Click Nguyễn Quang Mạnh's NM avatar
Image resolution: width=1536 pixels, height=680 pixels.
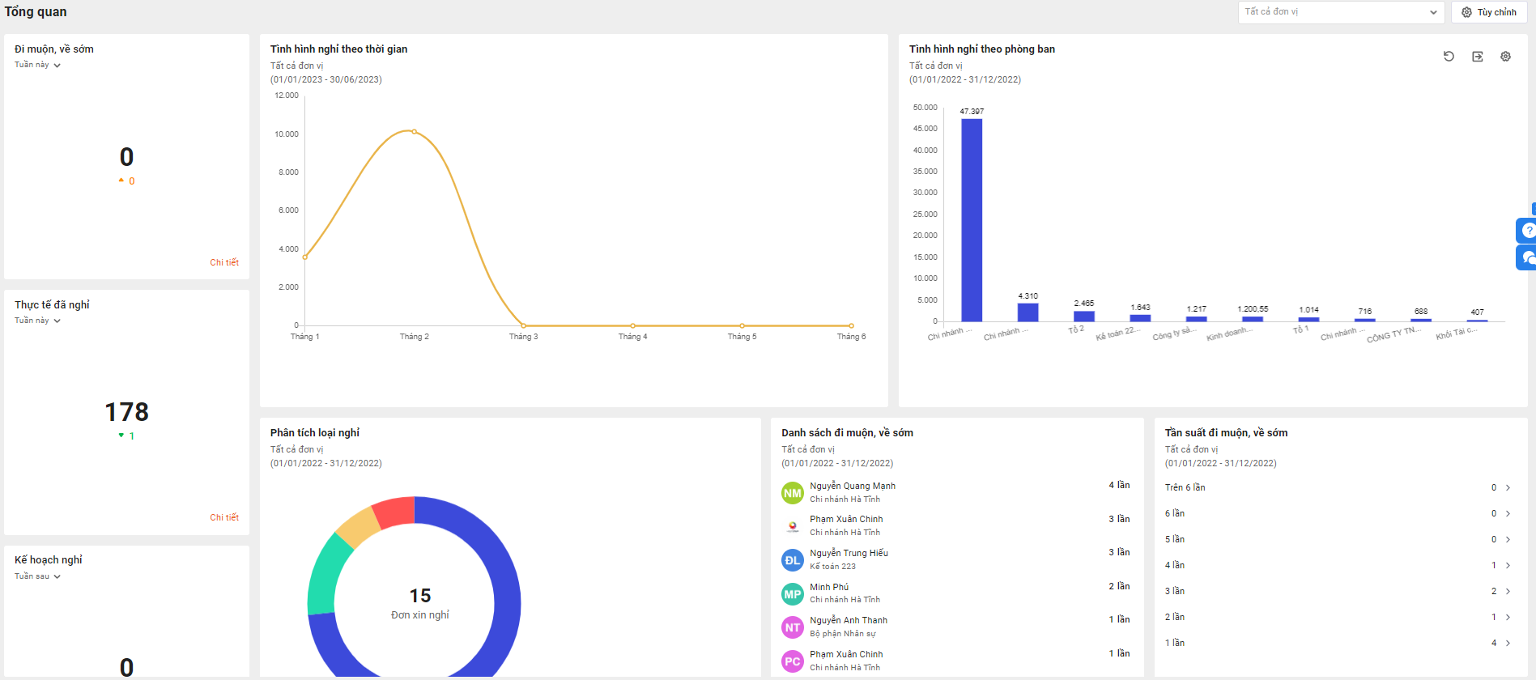click(x=792, y=492)
